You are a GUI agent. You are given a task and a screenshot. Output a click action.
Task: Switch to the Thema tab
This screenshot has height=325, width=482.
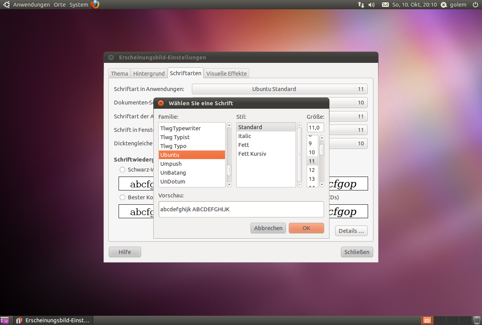(x=119, y=73)
